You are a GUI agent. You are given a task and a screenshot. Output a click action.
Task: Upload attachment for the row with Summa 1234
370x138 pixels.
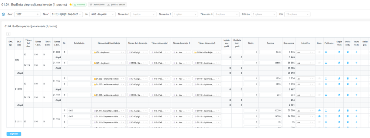pyautogui.click(x=326, y=79)
